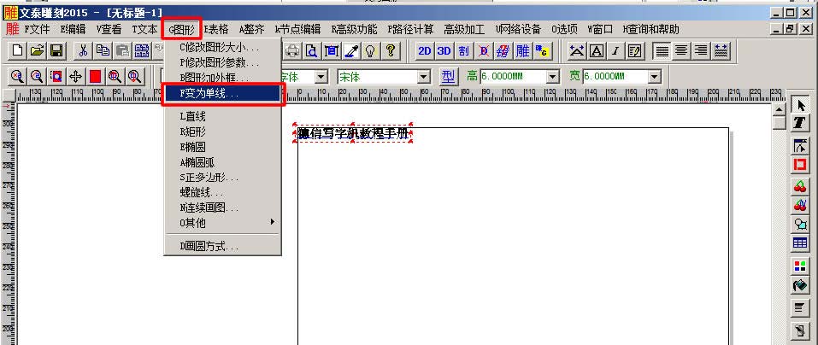The image size is (818, 345).
Task: Choose S正多边形 polygon menu entry
Action: click(x=223, y=177)
